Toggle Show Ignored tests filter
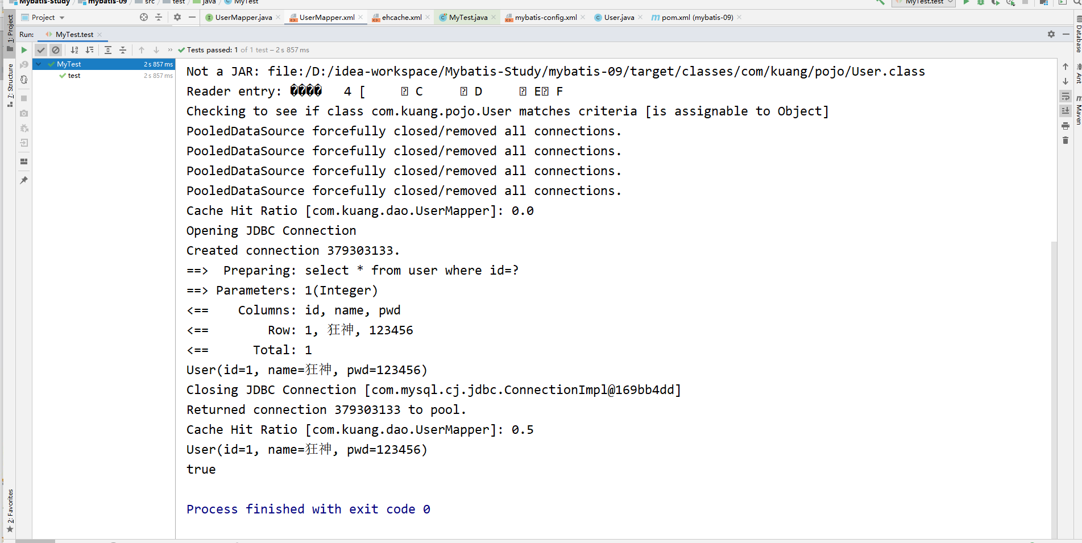Viewport: 1082px width, 543px height. 56,50
